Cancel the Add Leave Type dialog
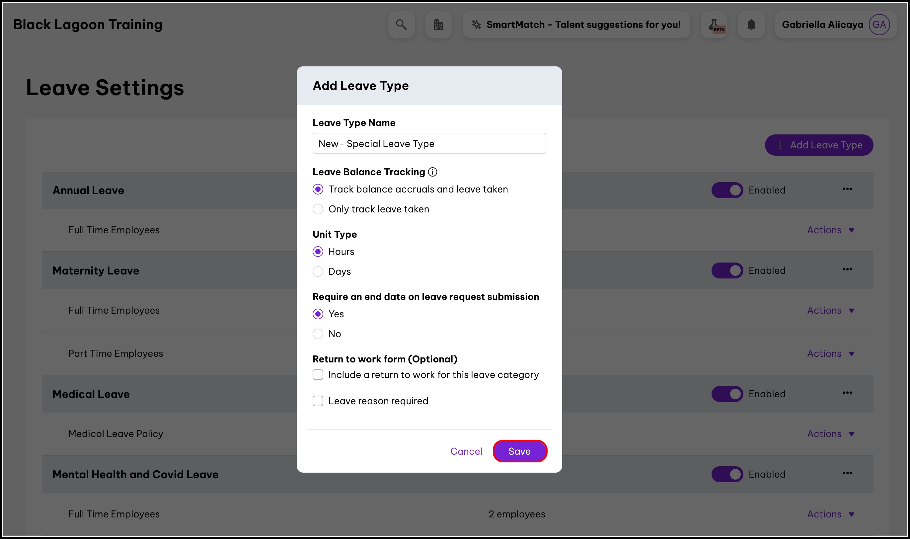910x539 pixels. point(466,451)
